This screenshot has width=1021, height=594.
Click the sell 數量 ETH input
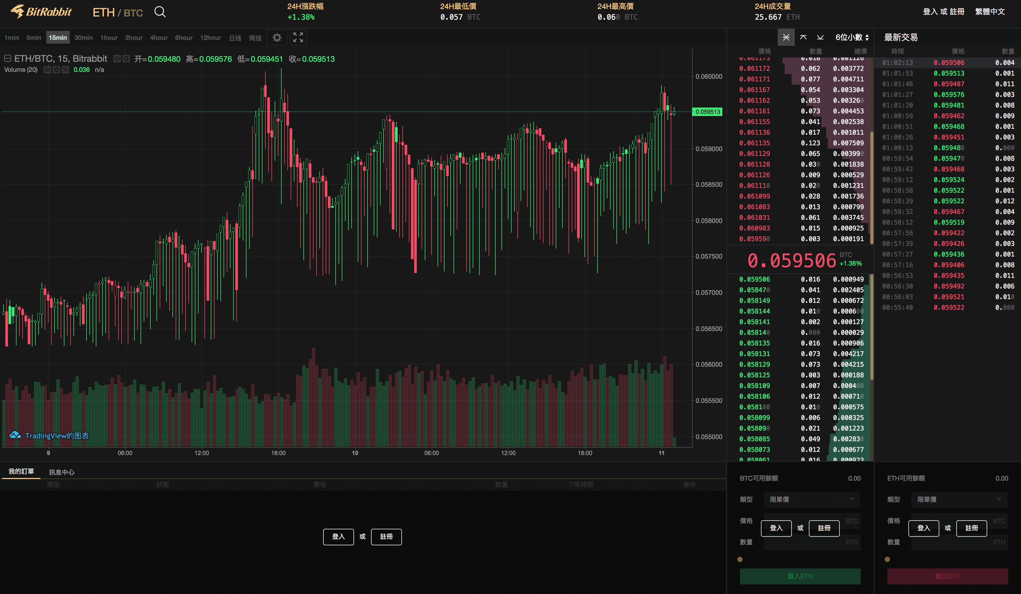pyautogui.click(x=960, y=542)
